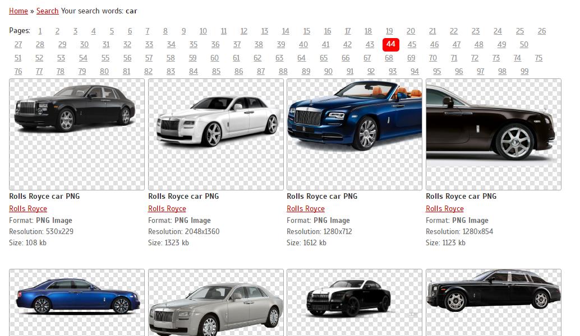Click title of the 1123 kb Rolls Royce image
The height and width of the screenshot is (336, 580).
[x=461, y=197]
